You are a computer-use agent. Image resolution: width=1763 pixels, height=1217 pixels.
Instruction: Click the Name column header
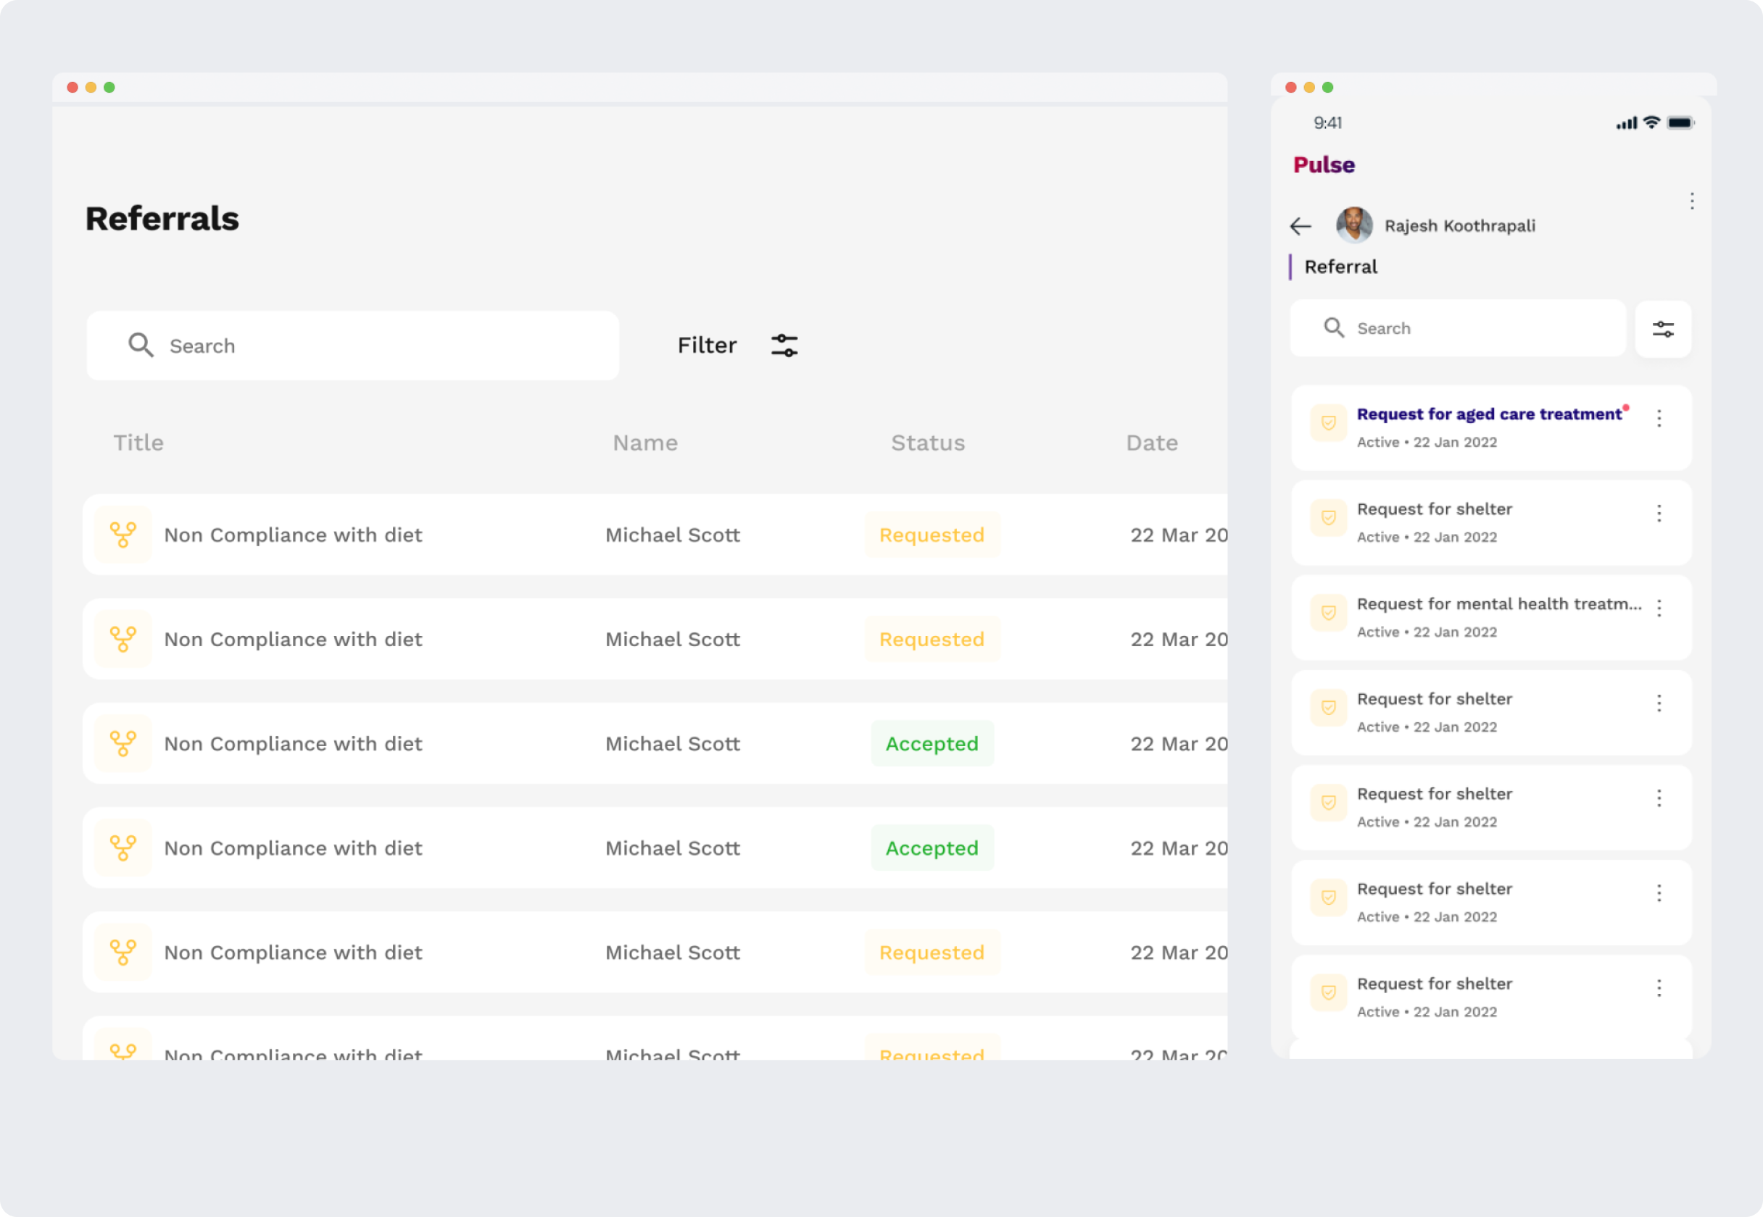click(644, 443)
